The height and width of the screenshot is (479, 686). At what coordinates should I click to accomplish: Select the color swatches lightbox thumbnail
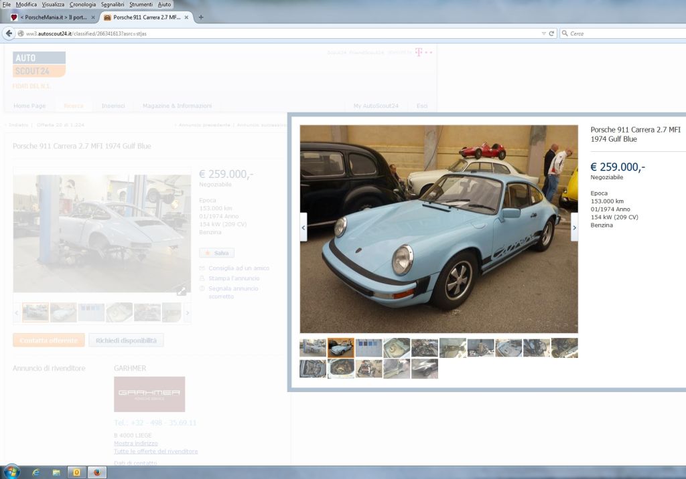click(369, 348)
